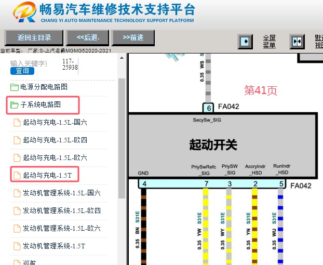Go forward with the >>前进 button

click(x=133, y=38)
